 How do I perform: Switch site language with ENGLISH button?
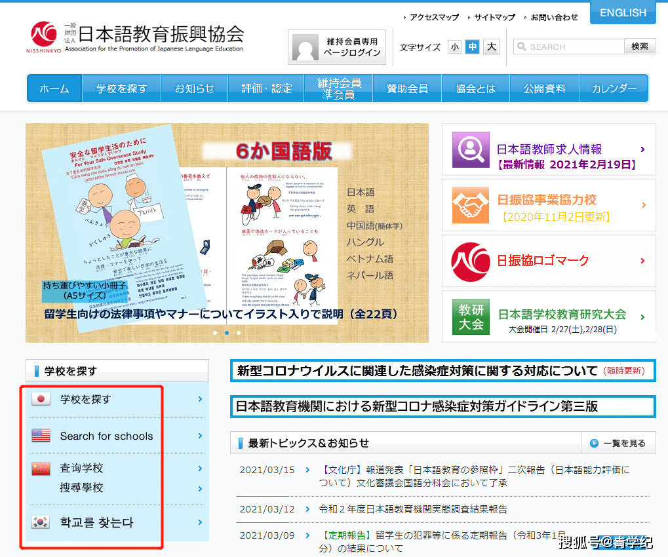point(623,13)
